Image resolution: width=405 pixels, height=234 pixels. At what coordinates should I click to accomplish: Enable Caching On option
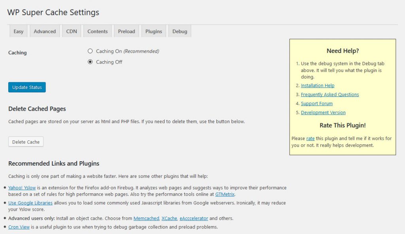click(91, 51)
